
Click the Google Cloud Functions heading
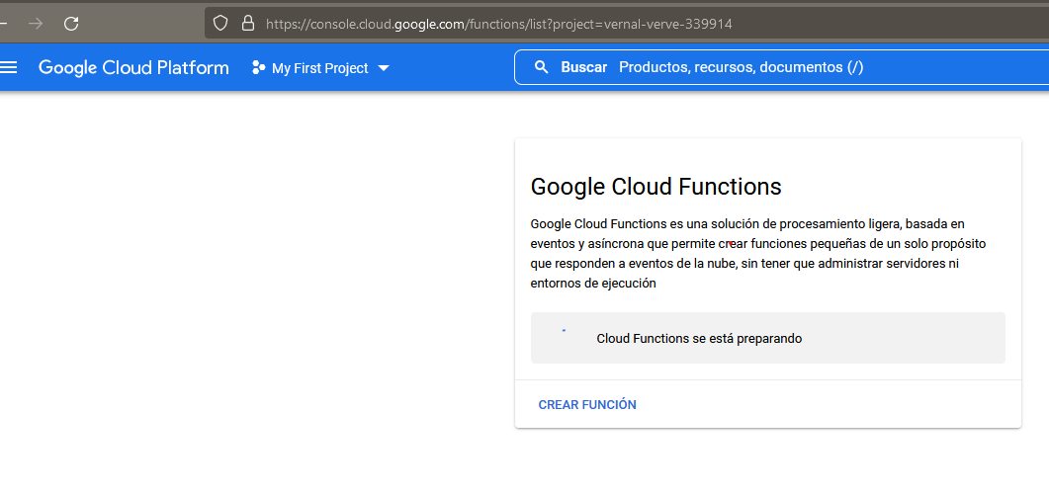656,187
